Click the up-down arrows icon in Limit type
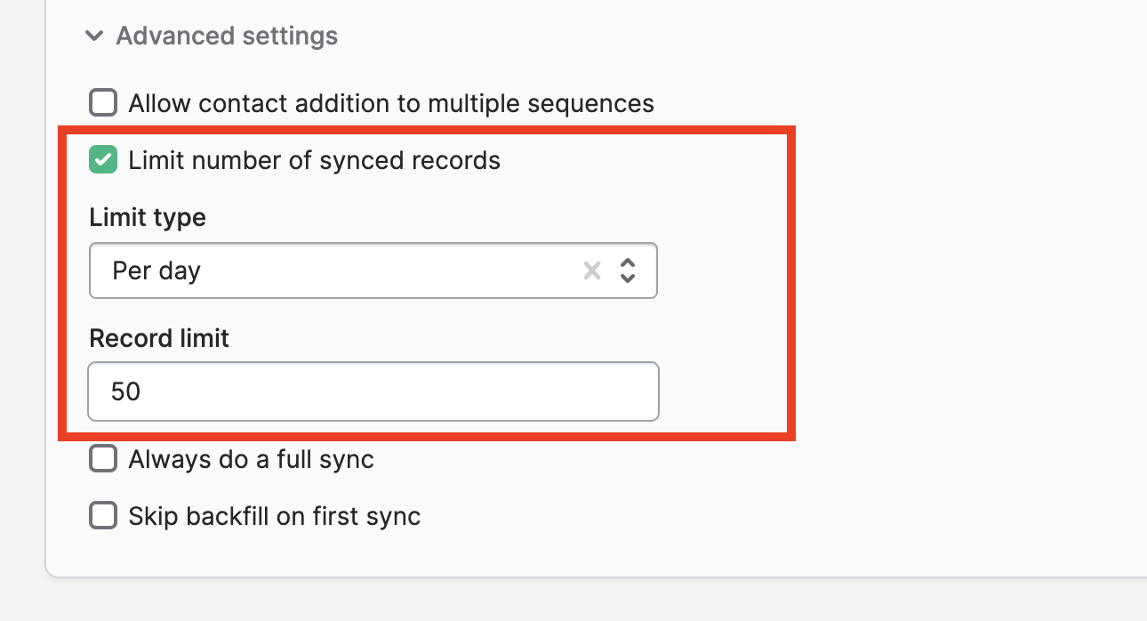The image size is (1147, 621). point(628,270)
